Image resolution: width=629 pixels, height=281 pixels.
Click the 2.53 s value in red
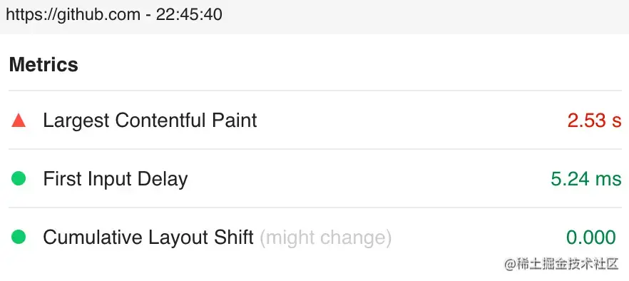coord(594,121)
